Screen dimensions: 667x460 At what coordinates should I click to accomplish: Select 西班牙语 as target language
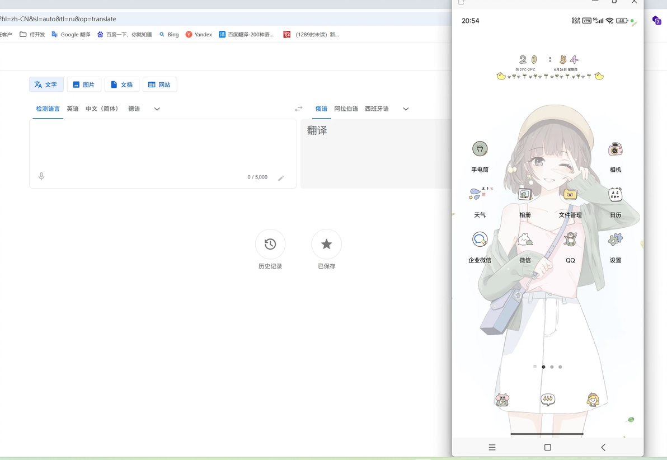pyautogui.click(x=377, y=109)
